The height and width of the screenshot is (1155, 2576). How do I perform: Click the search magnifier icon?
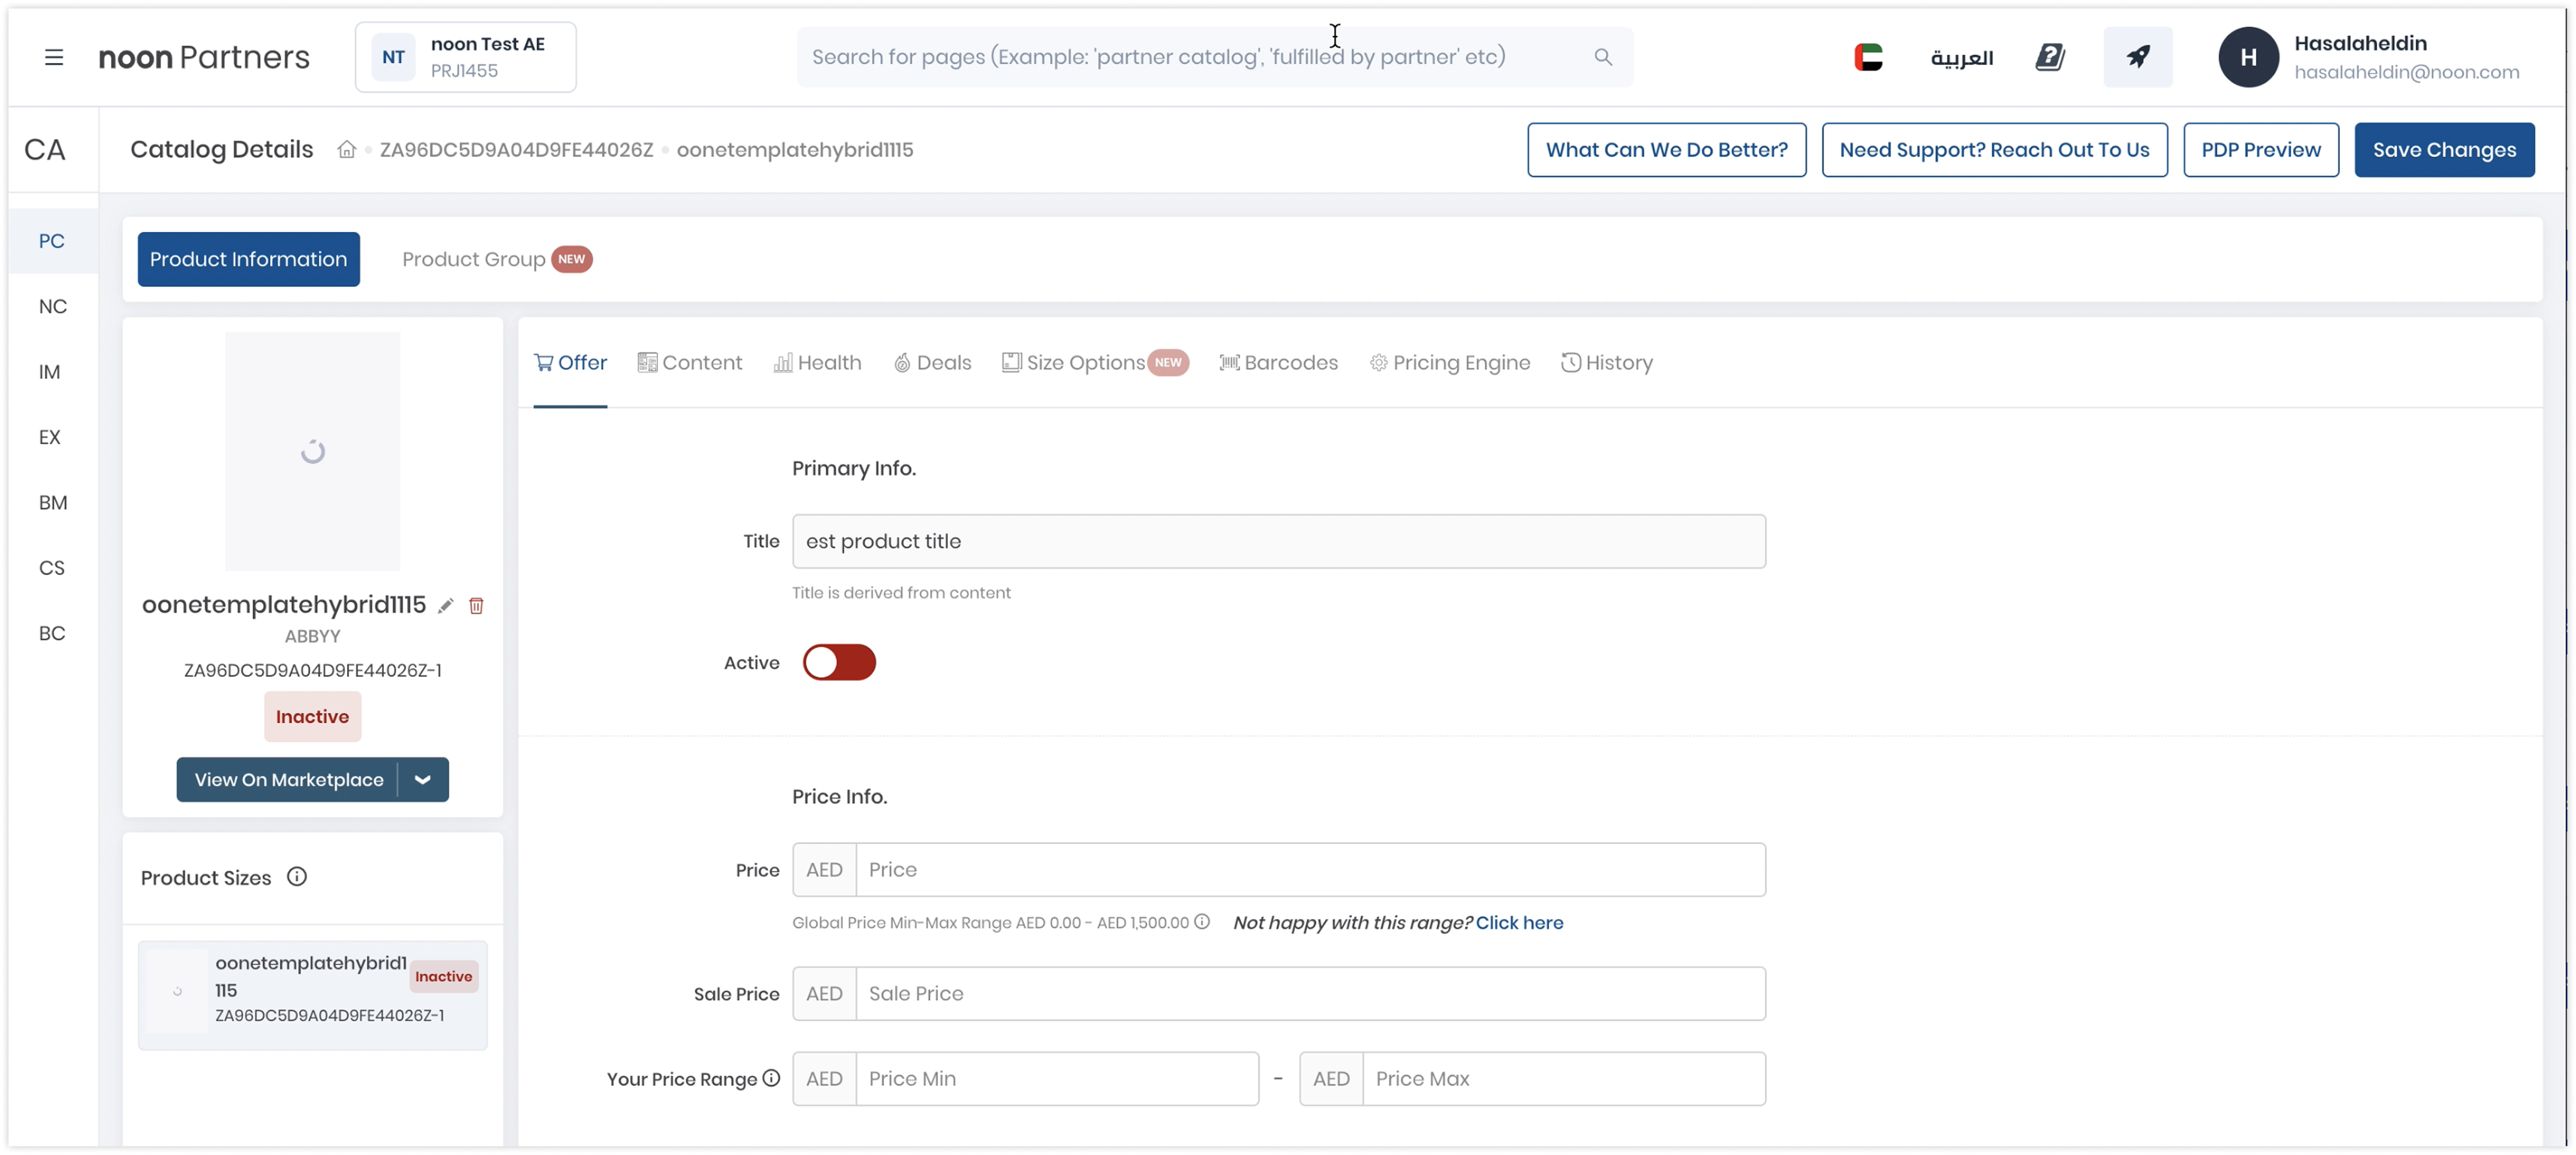pos(1602,57)
